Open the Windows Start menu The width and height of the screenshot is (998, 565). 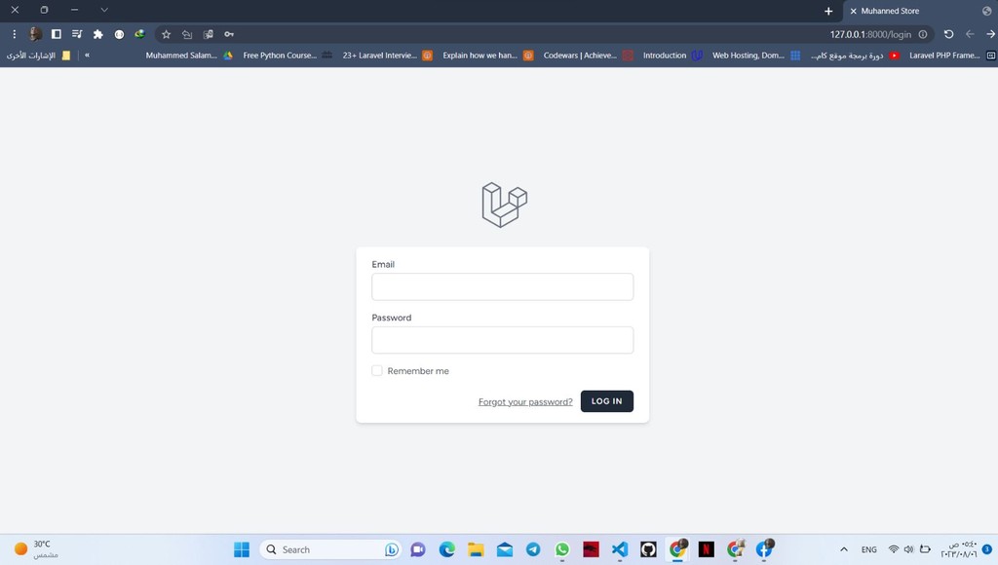pos(242,549)
